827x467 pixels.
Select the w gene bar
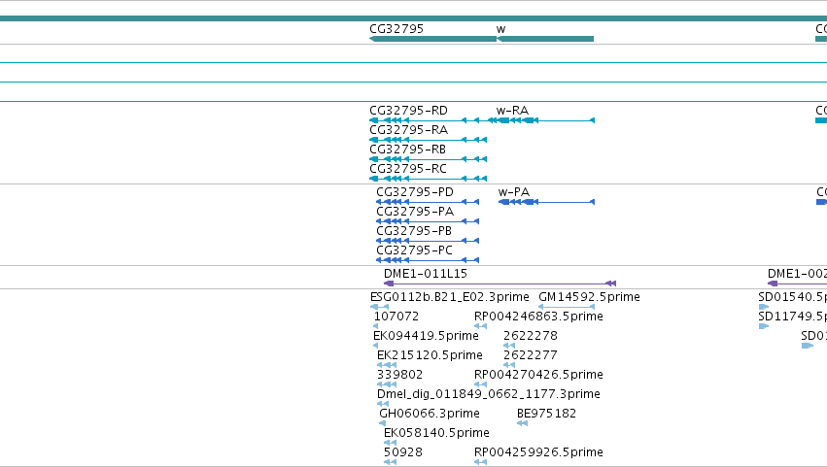tap(545, 39)
